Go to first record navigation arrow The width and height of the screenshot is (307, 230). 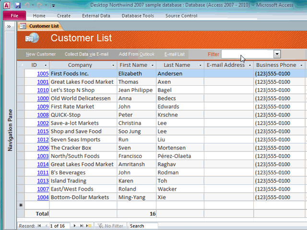(39, 226)
